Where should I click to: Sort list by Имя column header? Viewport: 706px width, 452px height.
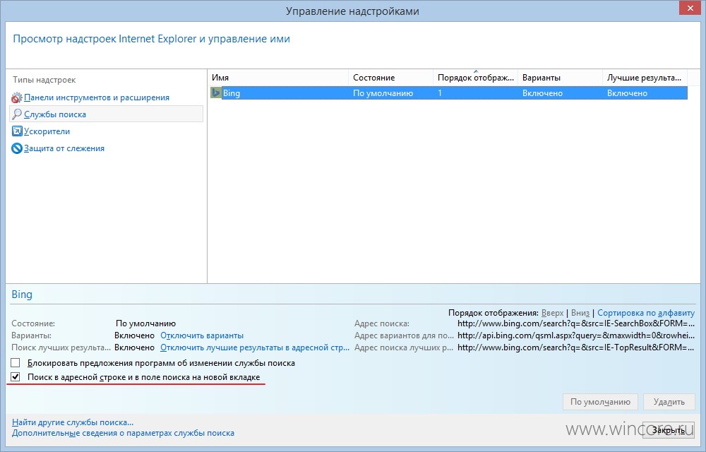pyautogui.click(x=277, y=78)
